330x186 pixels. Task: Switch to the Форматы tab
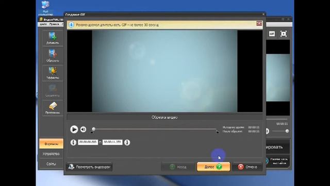pos(51,144)
